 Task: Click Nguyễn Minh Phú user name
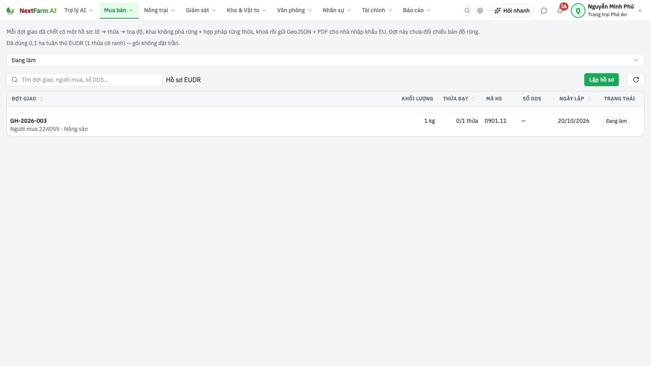[x=611, y=7]
